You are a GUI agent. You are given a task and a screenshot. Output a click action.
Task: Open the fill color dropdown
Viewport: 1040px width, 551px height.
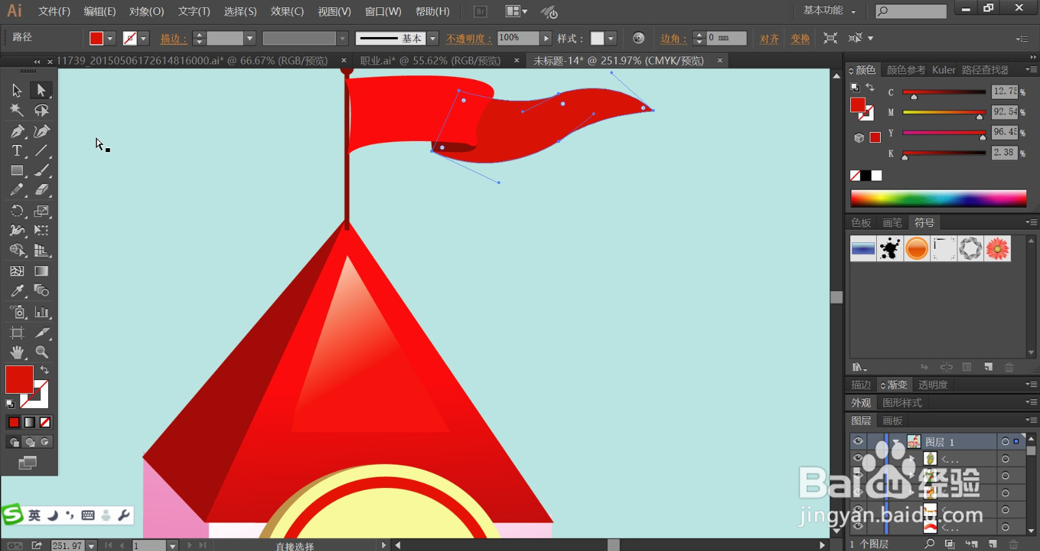[110, 38]
